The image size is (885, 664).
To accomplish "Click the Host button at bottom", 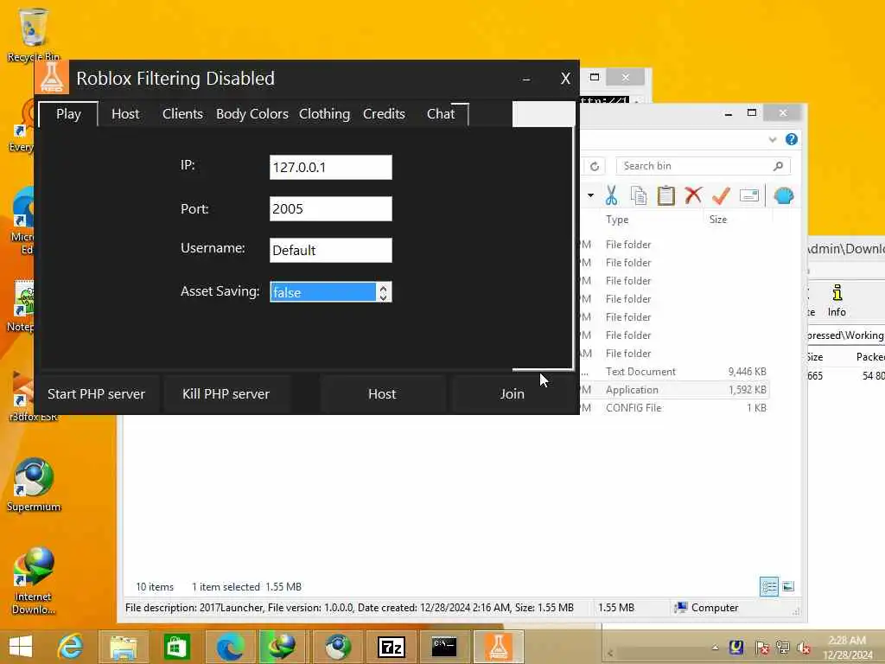I will (x=382, y=394).
